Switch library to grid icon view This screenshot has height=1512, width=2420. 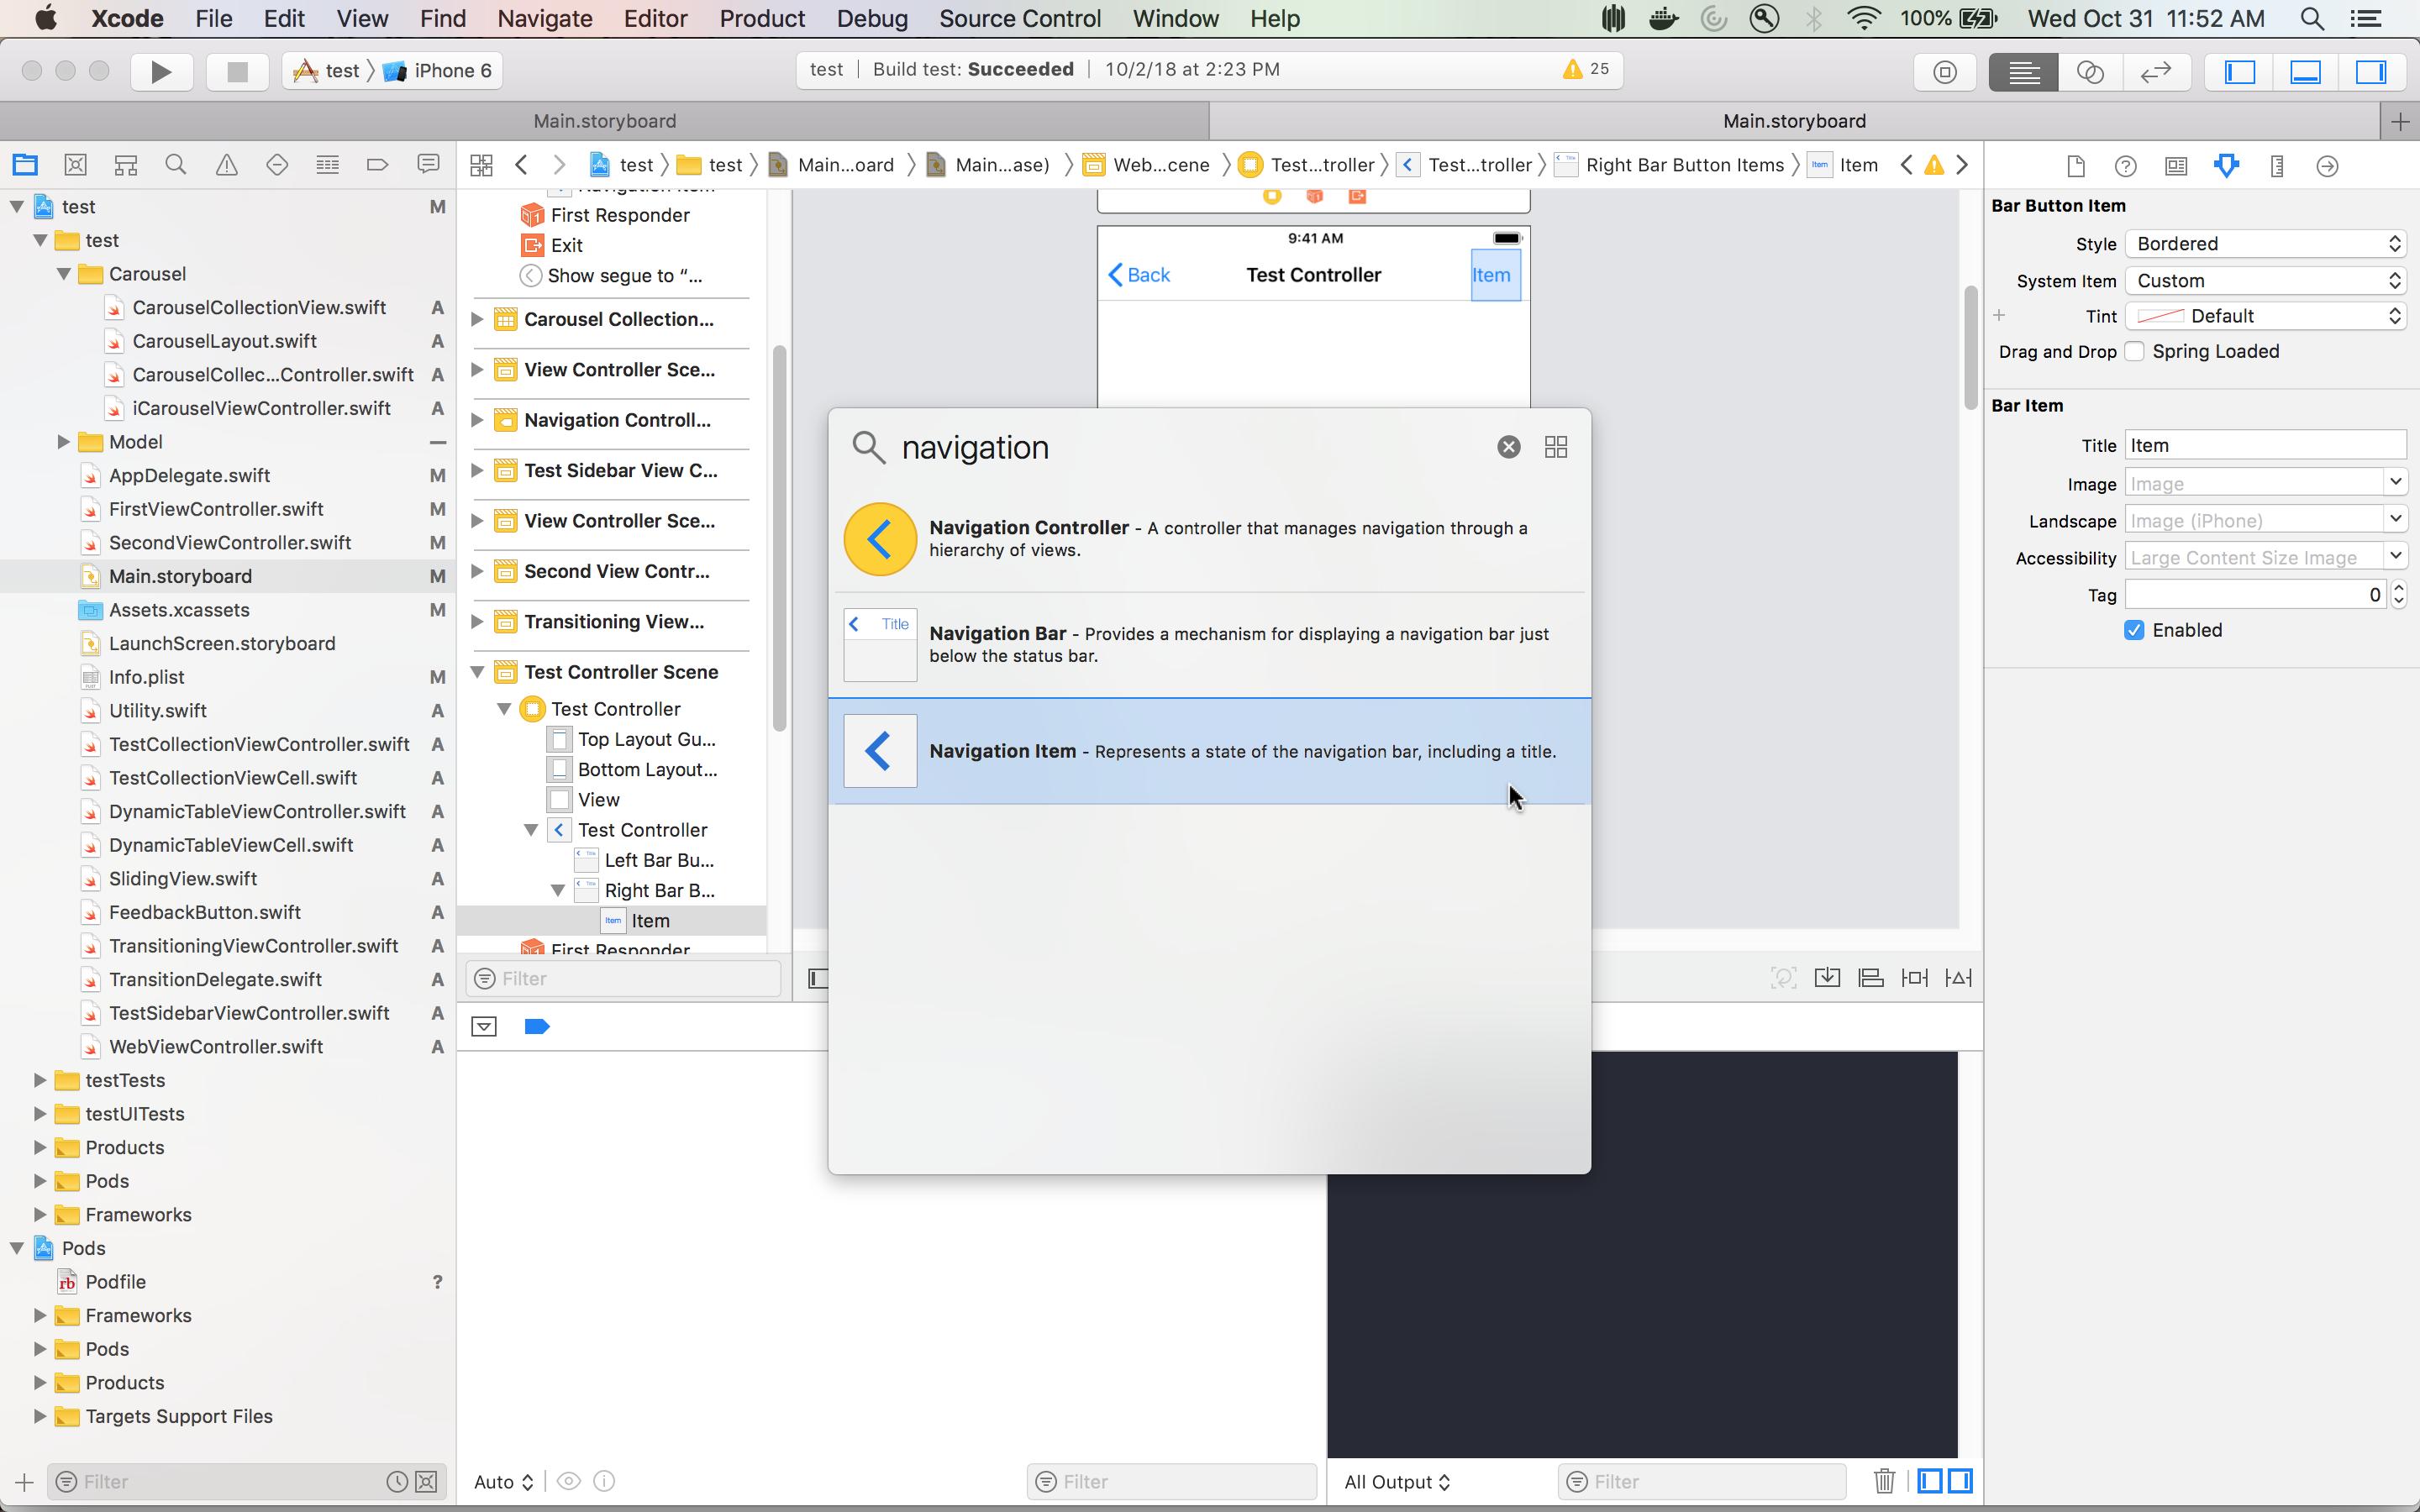click(1555, 447)
